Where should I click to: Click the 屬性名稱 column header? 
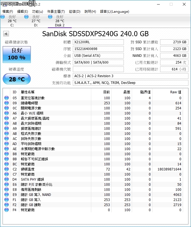tap(55, 92)
